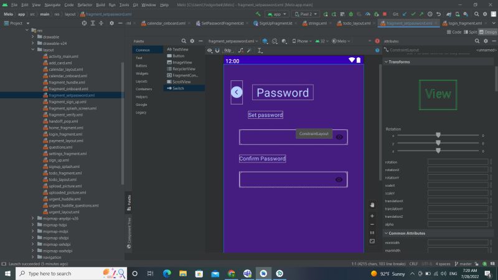
Task: Toggle password visibility eye in confirm field
Action: pos(339,180)
